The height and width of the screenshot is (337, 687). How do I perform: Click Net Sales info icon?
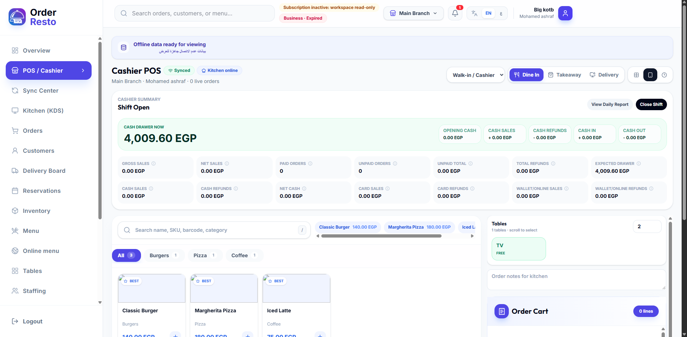(x=227, y=163)
